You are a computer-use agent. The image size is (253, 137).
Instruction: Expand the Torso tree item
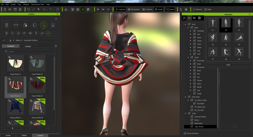(190, 44)
